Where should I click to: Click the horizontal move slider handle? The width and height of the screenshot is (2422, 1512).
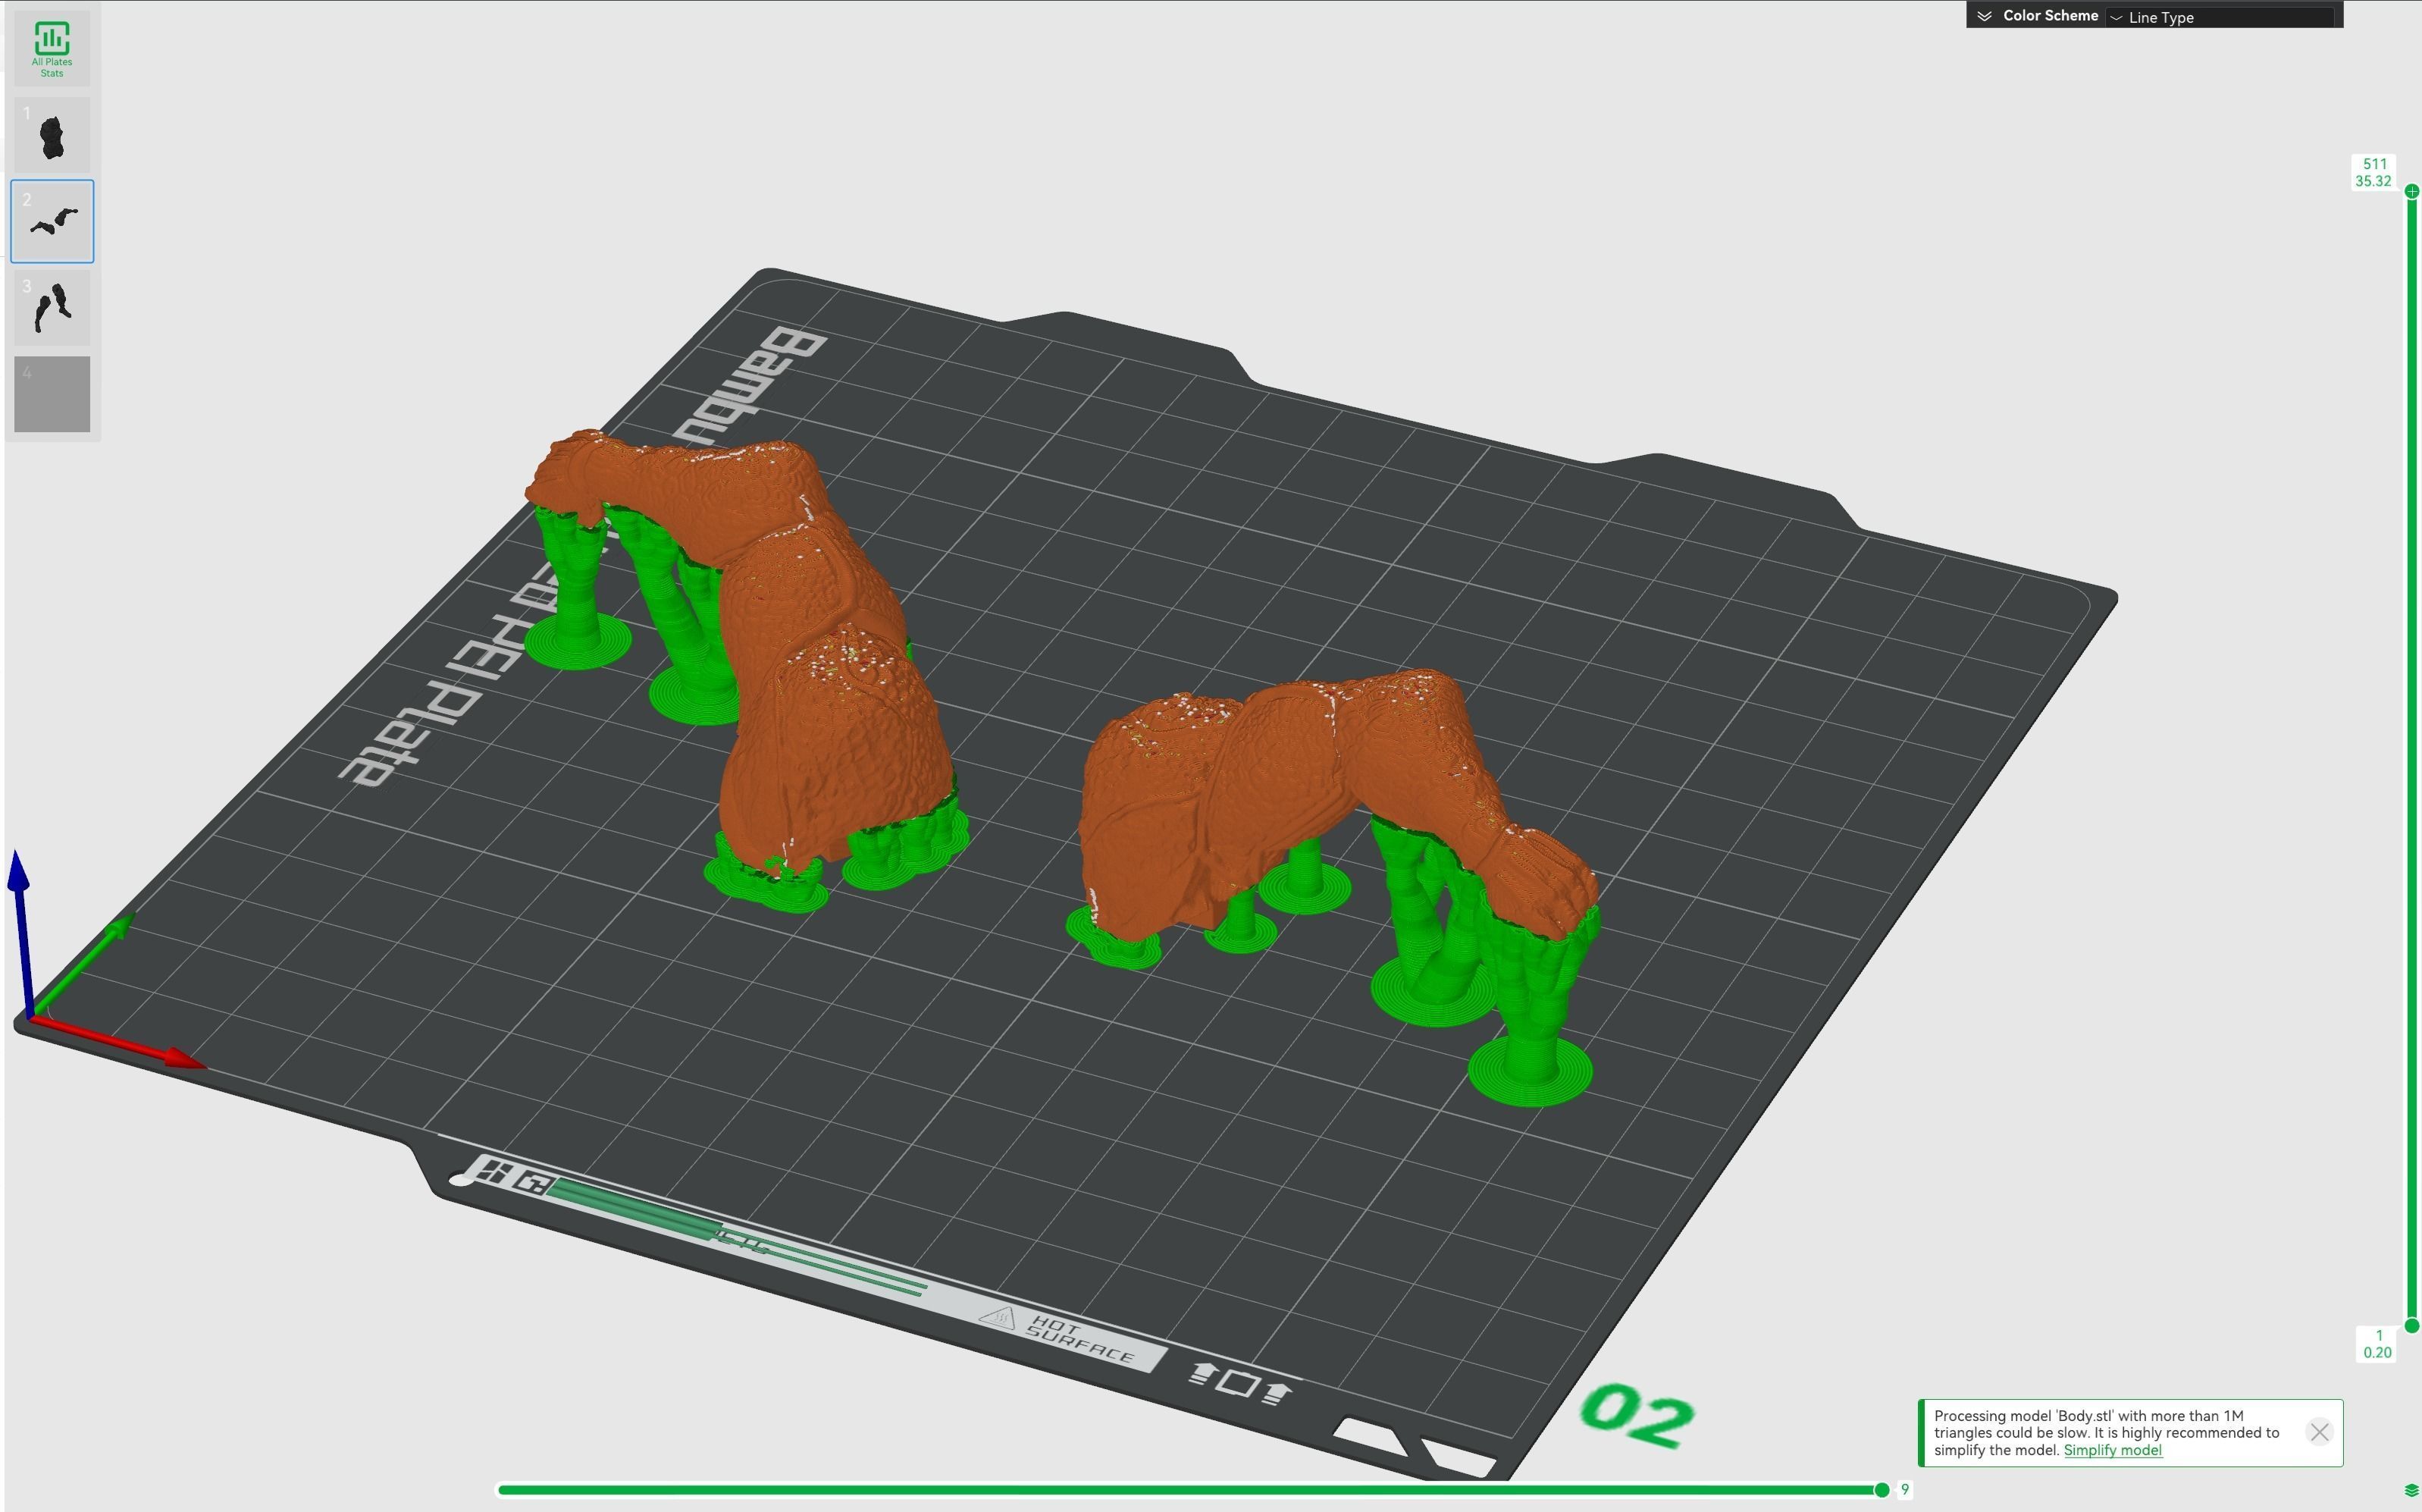coord(1882,1490)
